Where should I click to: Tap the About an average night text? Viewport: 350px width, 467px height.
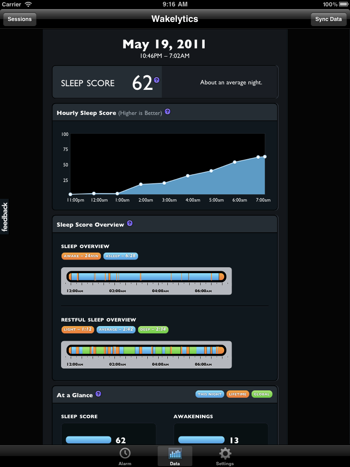[x=231, y=83]
